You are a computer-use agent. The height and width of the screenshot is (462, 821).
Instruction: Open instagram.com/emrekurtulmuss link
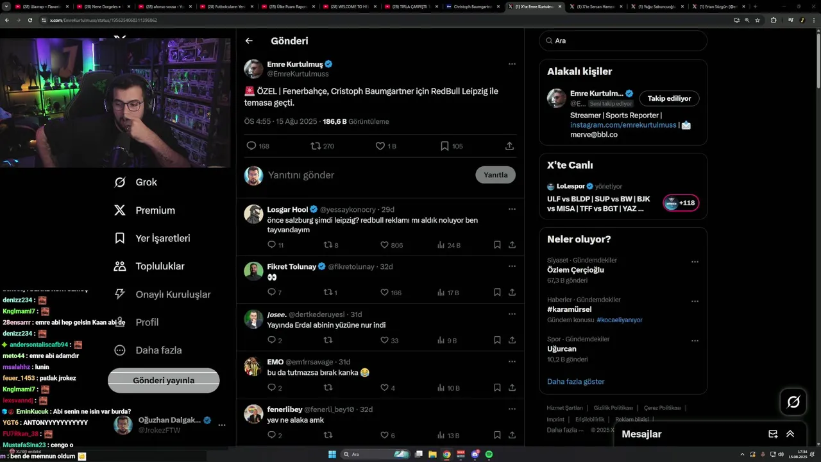point(623,125)
